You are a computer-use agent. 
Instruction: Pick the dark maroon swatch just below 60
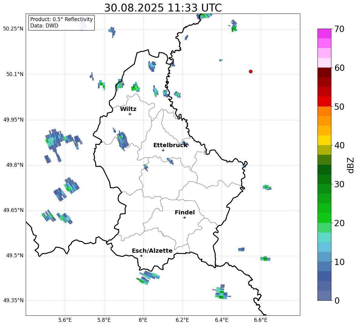324,72
